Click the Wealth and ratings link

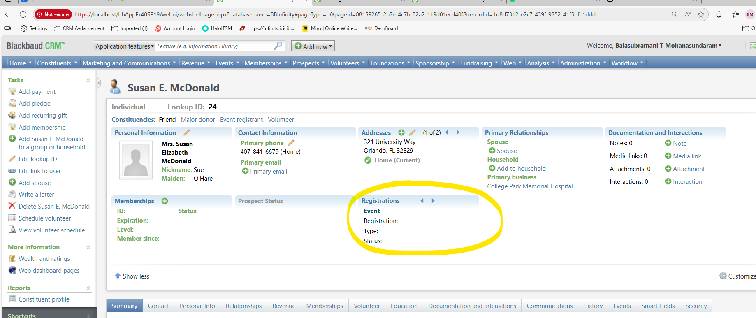coord(44,259)
